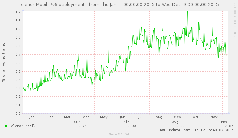
Task: Click the Min: column header
Action: (x=127, y=122)
